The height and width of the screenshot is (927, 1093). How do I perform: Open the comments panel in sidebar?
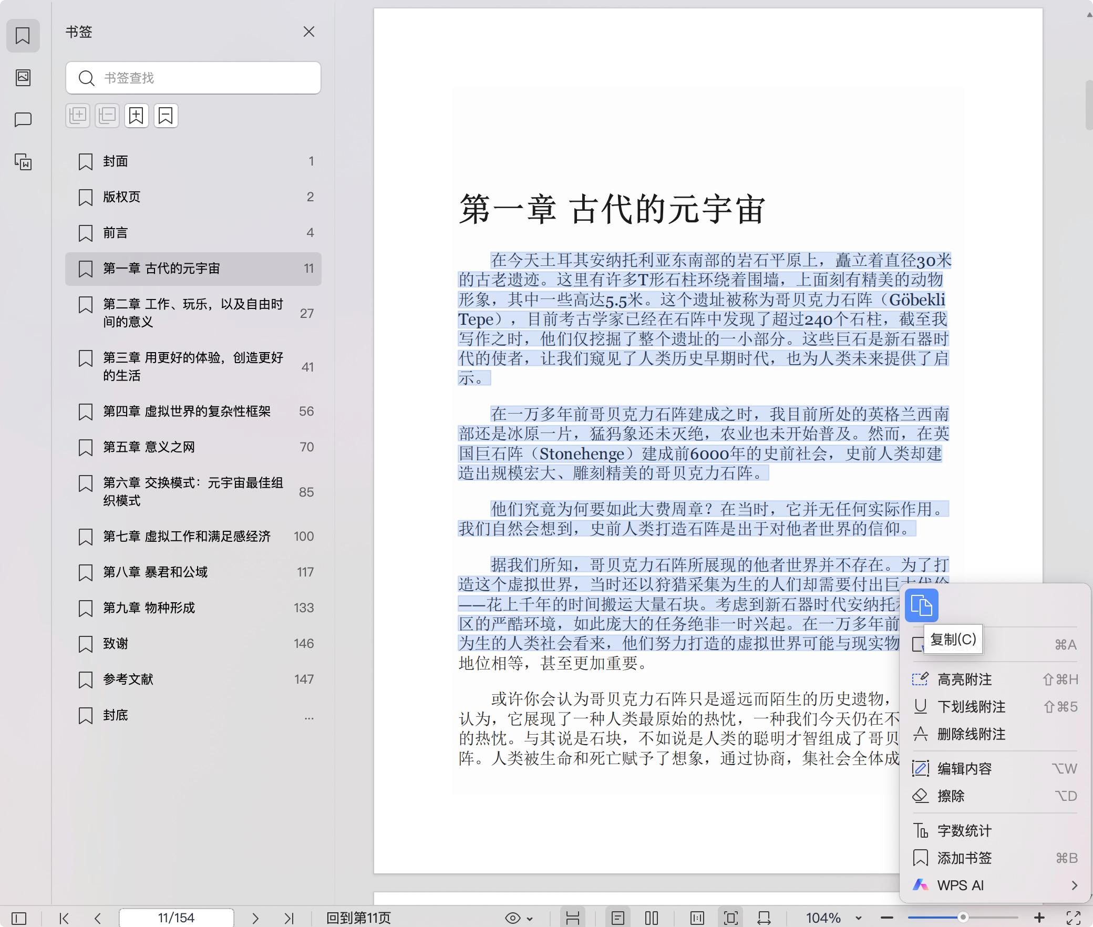(23, 120)
